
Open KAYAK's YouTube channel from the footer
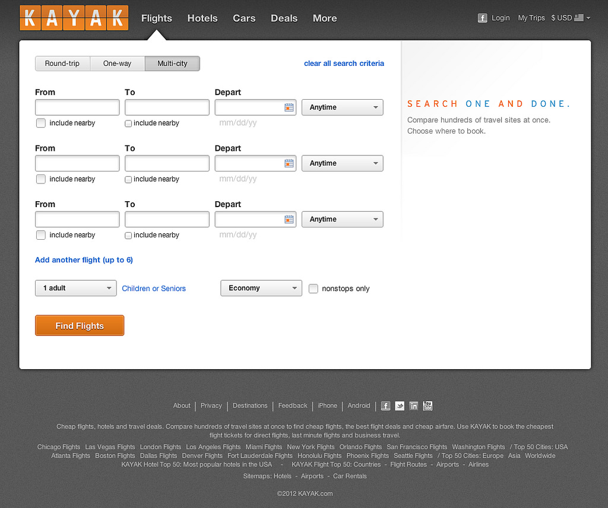[x=427, y=406]
